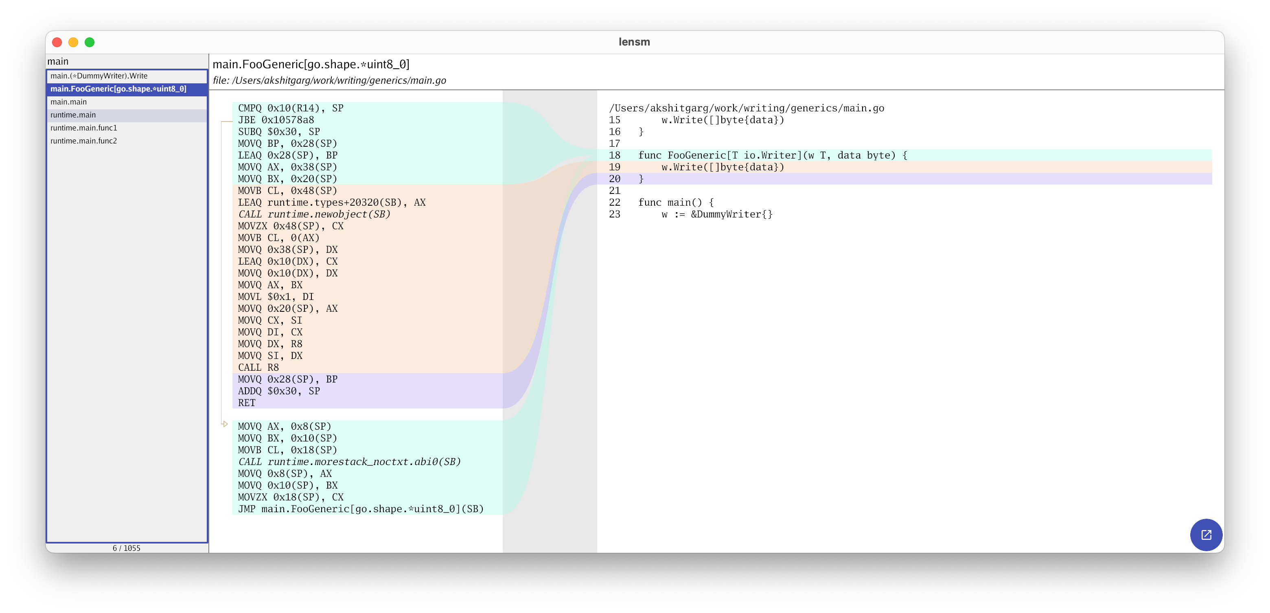
Task: Click the file path under function title
Action: (329, 80)
